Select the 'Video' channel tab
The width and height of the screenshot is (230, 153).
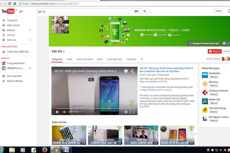(69, 59)
